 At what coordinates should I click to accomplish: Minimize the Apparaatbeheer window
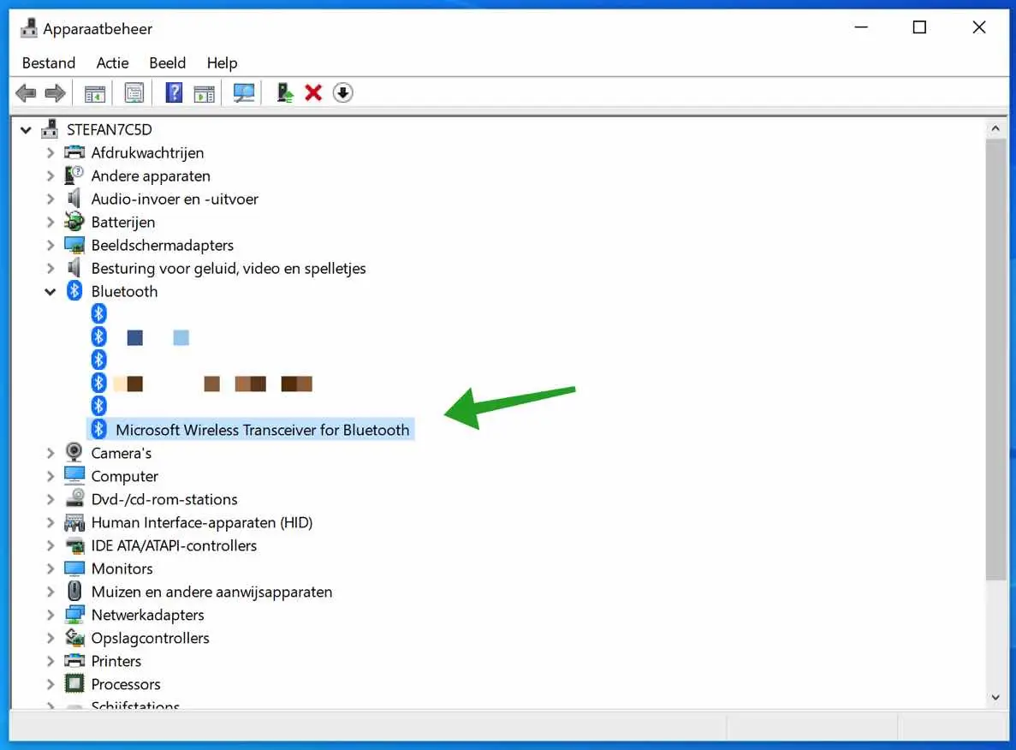click(860, 27)
